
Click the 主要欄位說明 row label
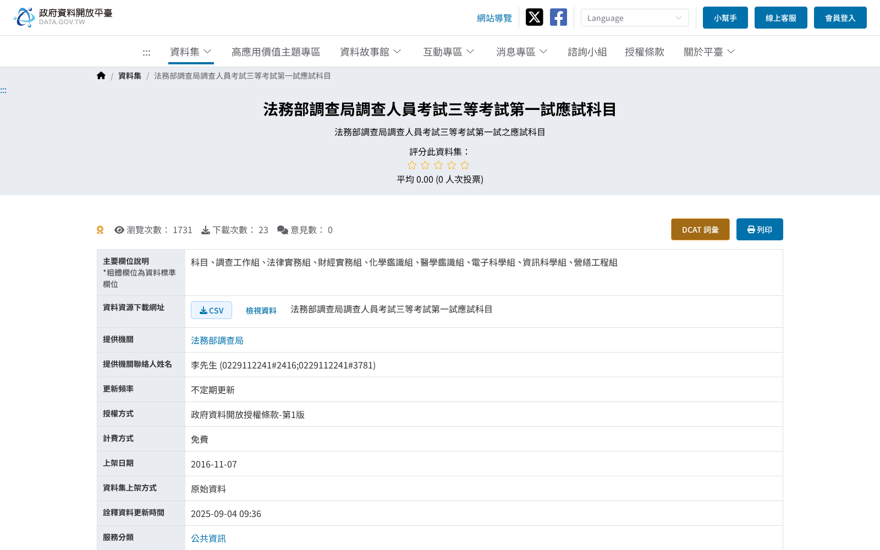point(126,261)
